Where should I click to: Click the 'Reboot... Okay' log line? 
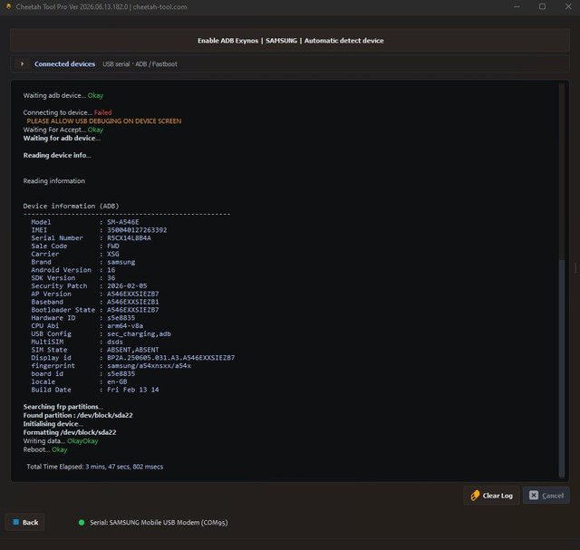[45, 449]
